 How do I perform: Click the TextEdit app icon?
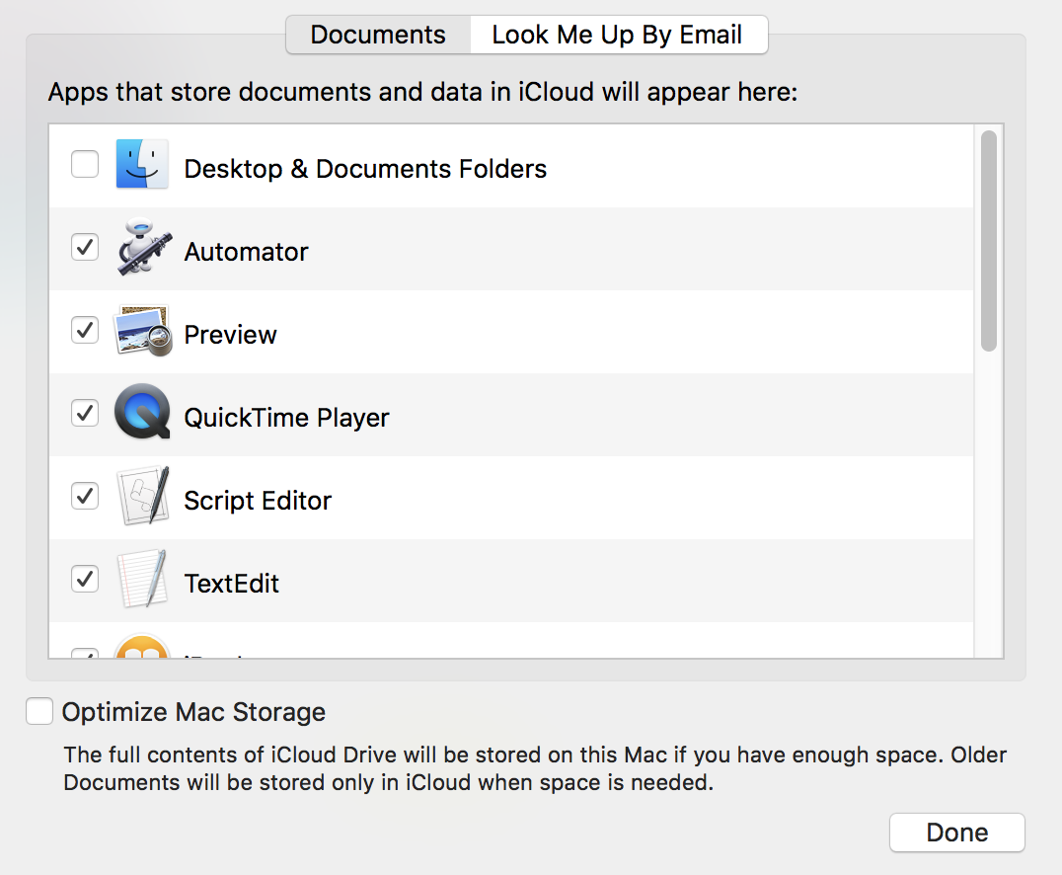tap(142, 579)
